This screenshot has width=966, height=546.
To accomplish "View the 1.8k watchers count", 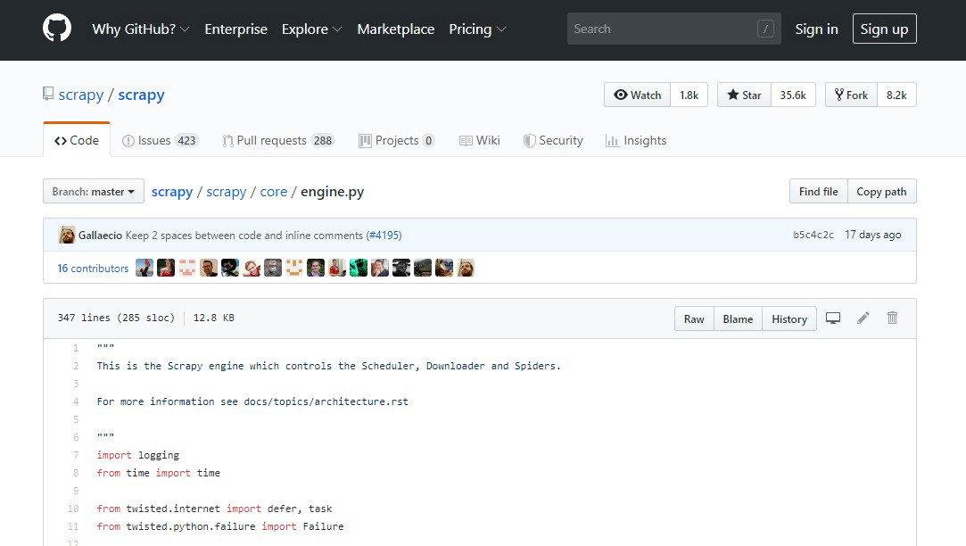I will click(x=689, y=95).
